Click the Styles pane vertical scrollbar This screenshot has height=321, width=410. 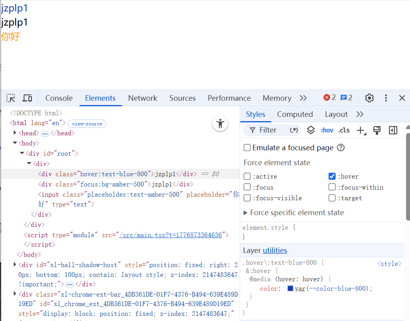pos(408,177)
